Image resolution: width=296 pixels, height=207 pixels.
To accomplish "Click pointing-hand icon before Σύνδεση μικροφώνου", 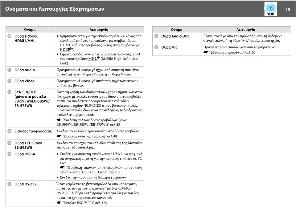I will (206, 52).
